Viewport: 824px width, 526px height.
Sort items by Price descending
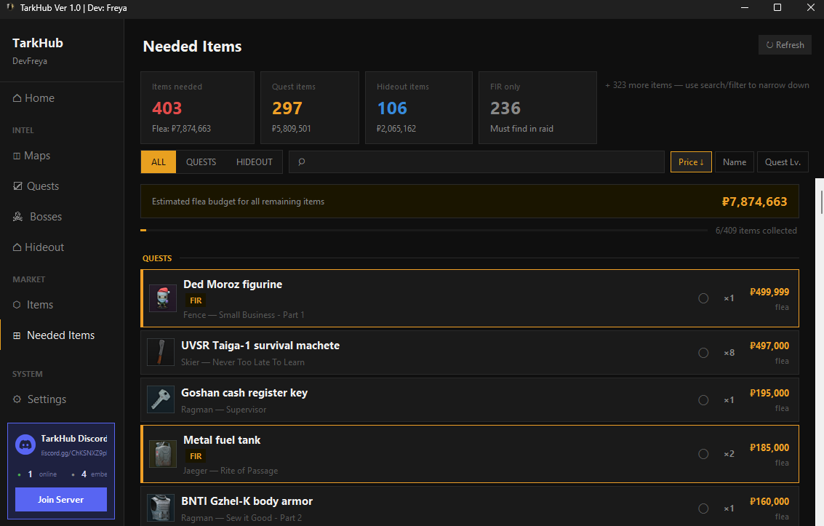[691, 162]
